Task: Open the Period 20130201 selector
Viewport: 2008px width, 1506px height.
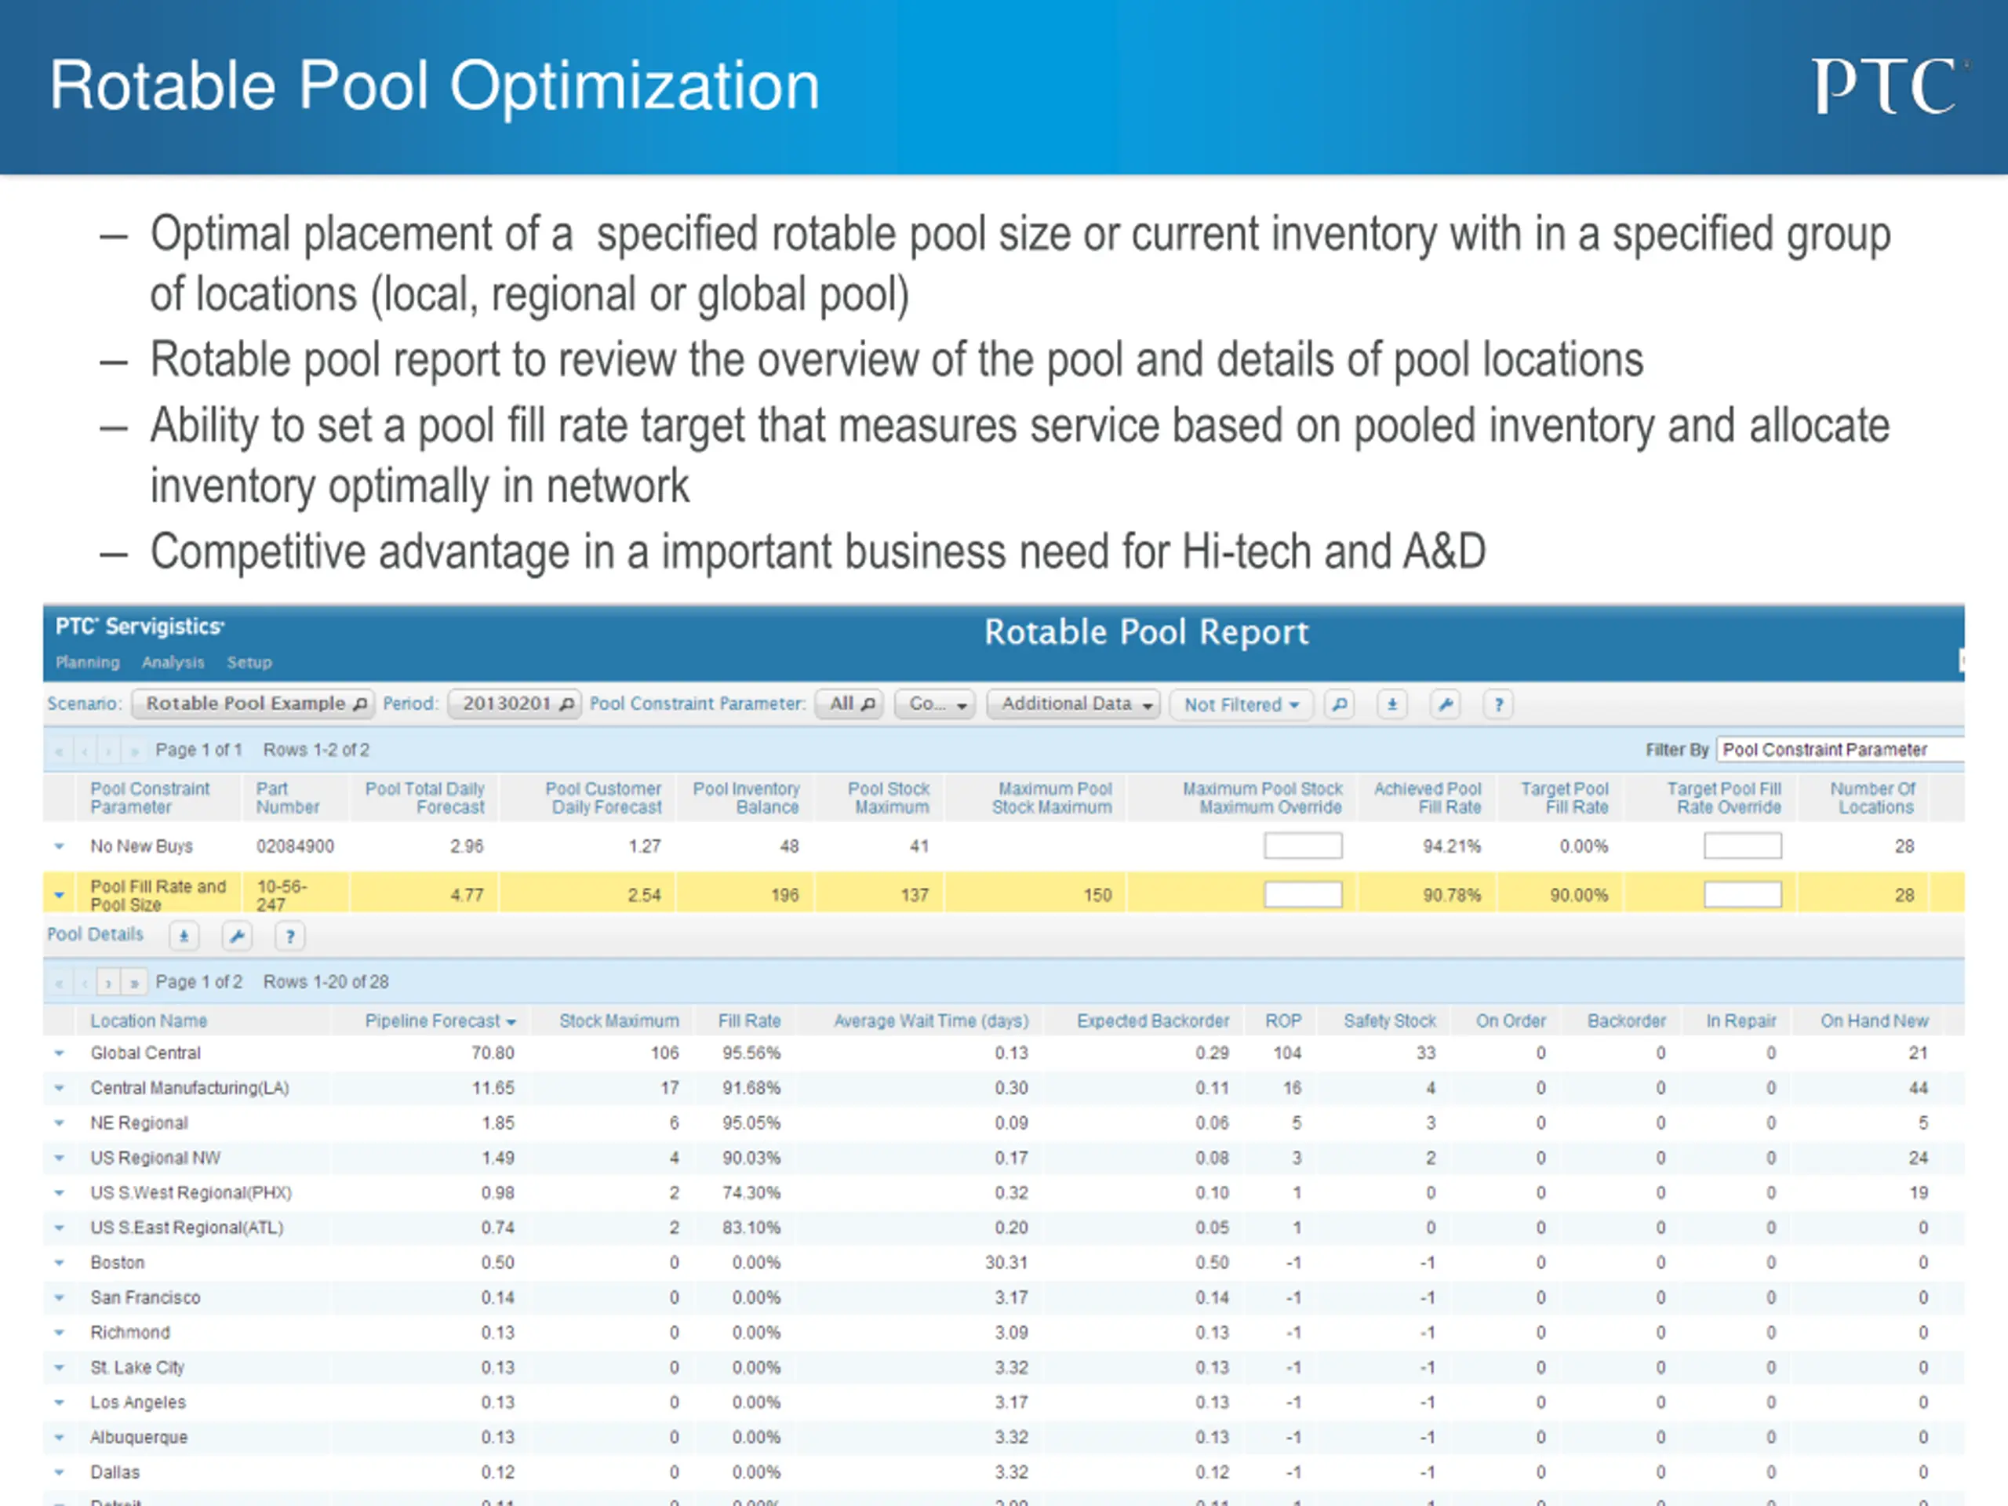Action: point(514,704)
